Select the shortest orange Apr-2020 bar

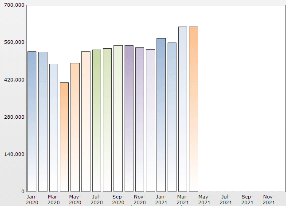pos(64,137)
